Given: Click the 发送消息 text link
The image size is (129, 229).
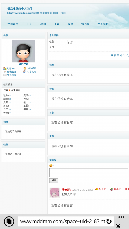Looking at the screenshot, I should [x=12, y=75].
